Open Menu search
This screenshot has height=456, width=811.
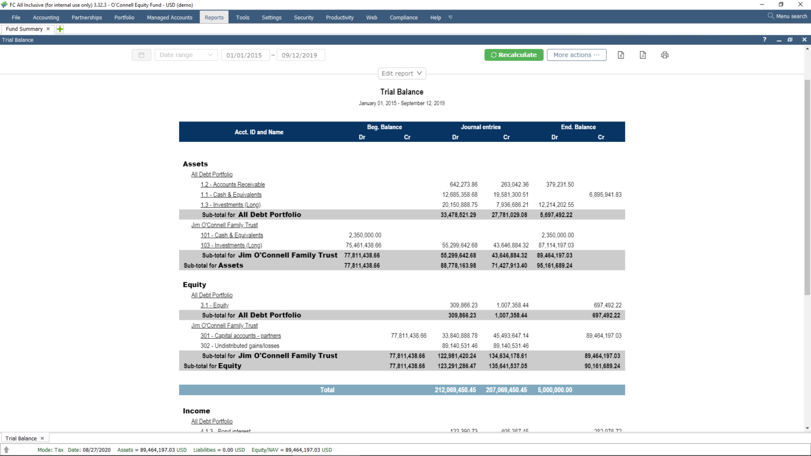(x=787, y=16)
